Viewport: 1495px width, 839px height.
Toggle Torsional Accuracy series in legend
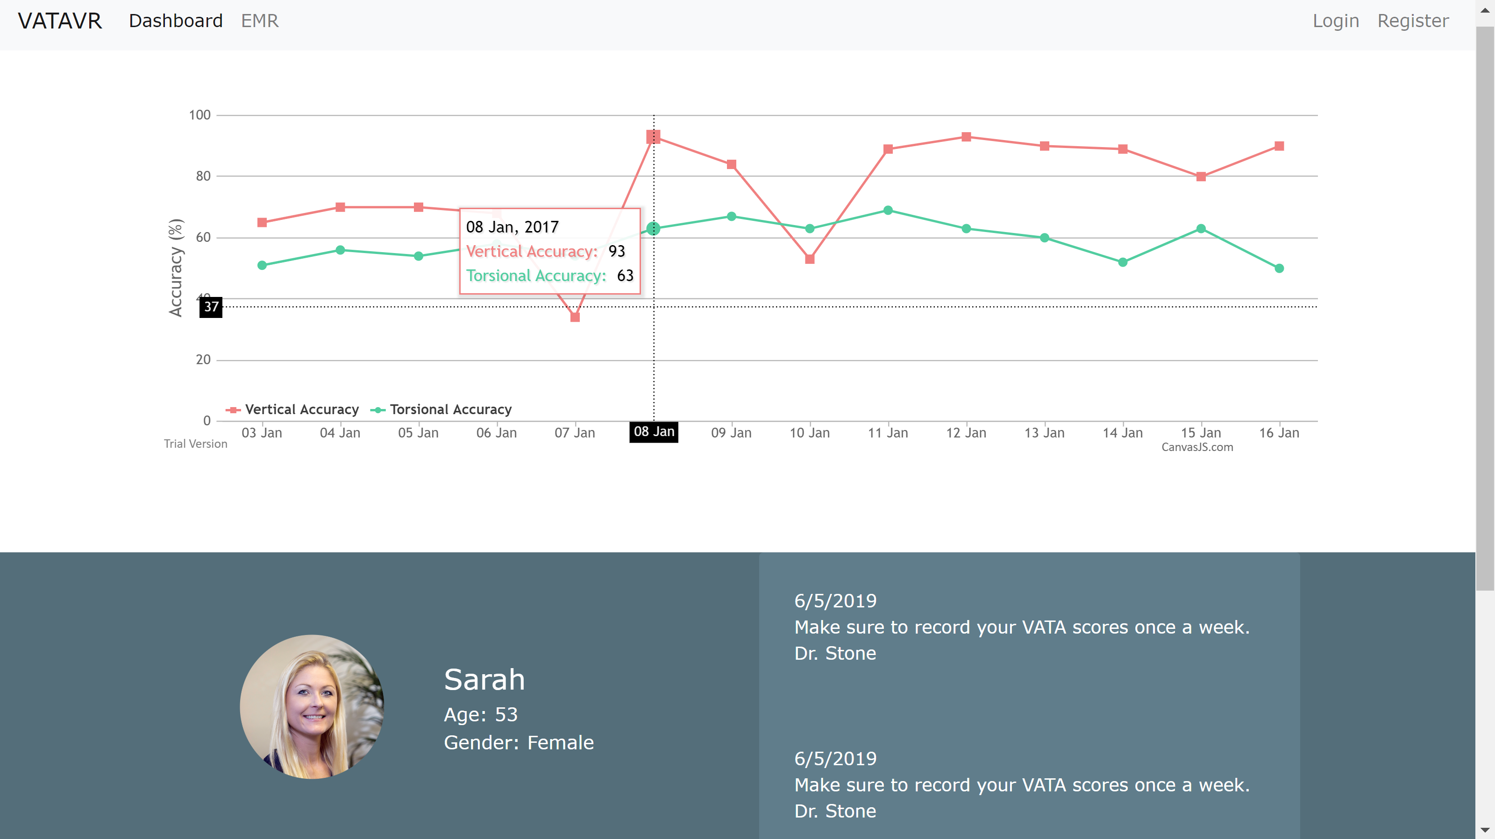pos(450,409)
